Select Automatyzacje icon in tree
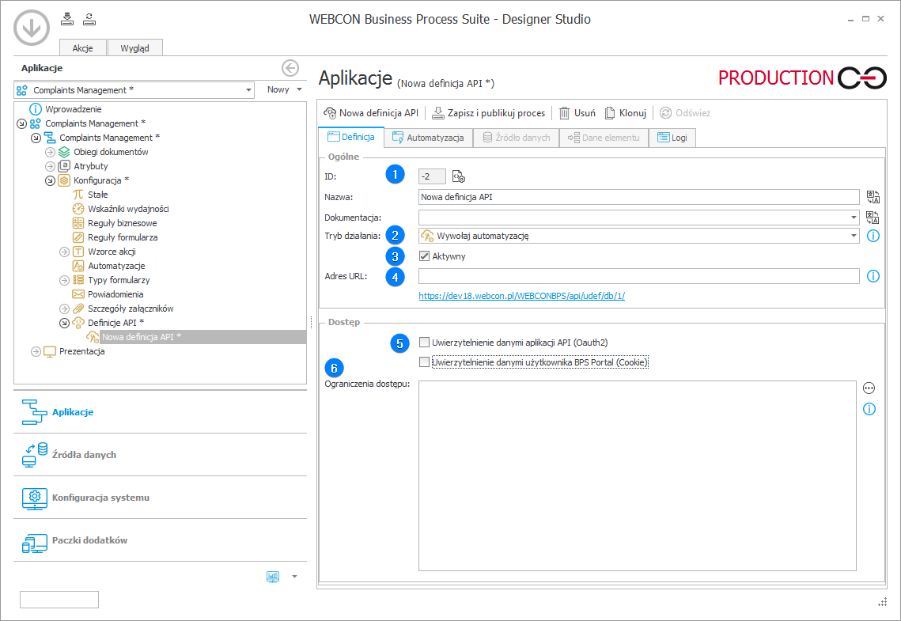 (78, 266)
